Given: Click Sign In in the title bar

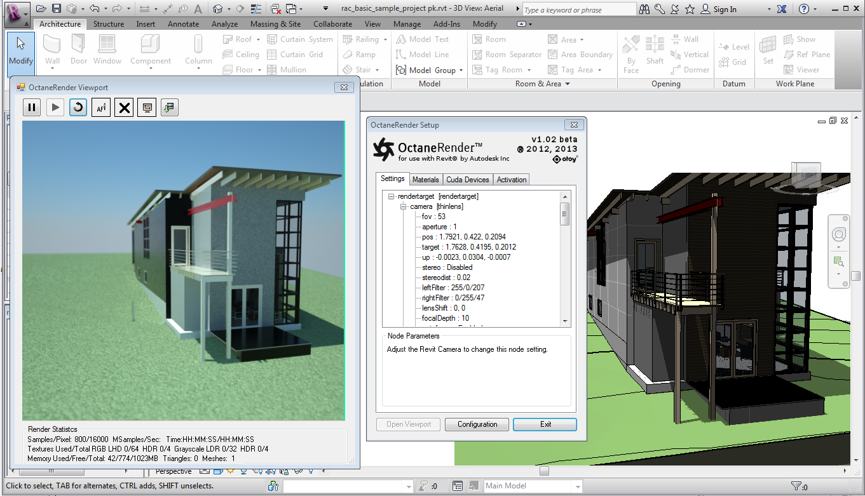Looking at the screenshot, I should click(x=725, y=10).
